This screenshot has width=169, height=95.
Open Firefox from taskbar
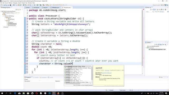[x=58, y=93]
